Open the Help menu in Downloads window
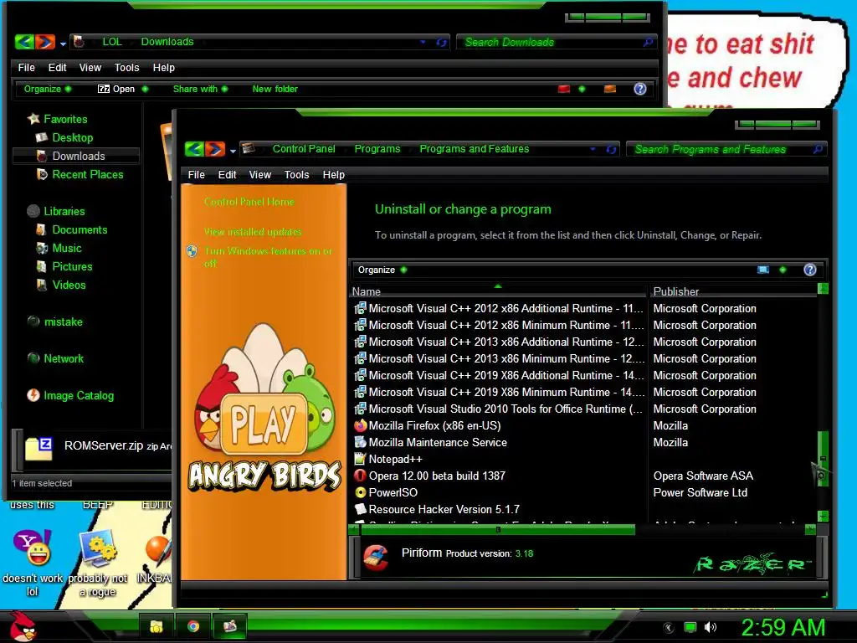Screen dimensions: 857x643 [x=163, y=67]
